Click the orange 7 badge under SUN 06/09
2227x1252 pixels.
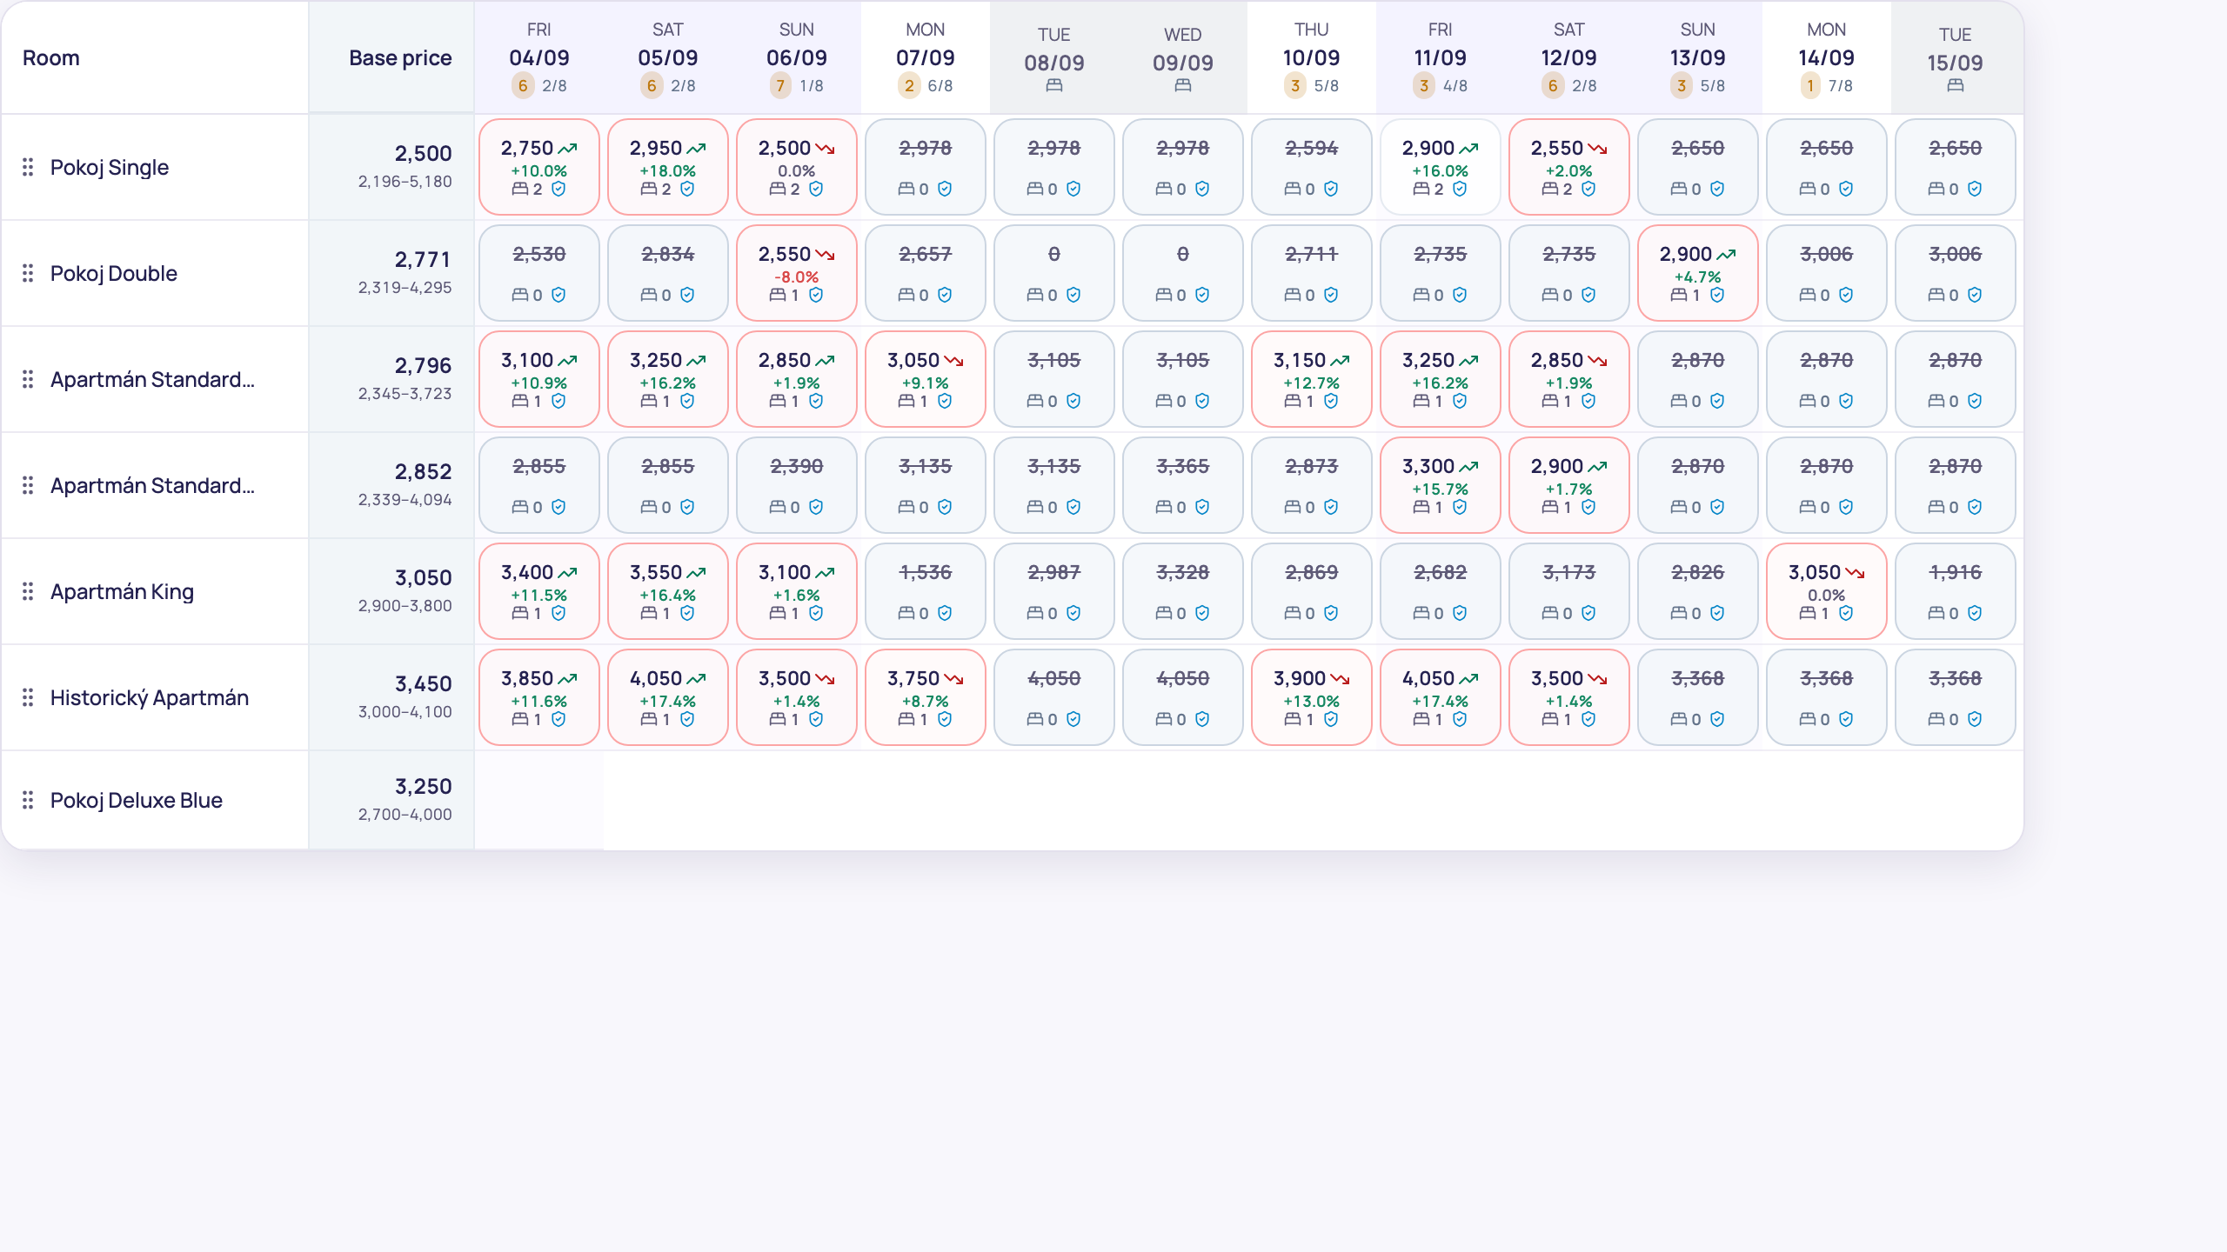click(x=780, y=85)
